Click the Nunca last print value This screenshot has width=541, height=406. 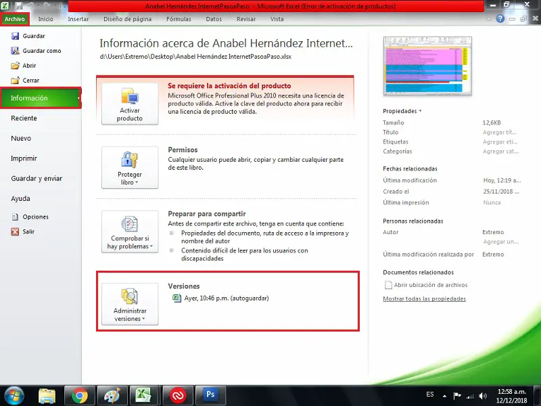pos(492,202)
